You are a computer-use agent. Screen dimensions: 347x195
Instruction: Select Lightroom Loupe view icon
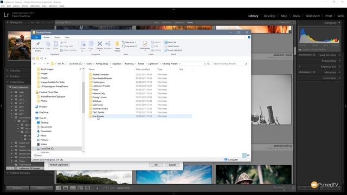point(66,188)
